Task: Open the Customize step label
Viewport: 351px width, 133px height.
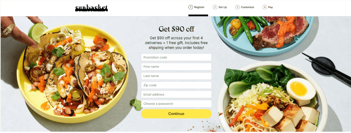Action: pos(247,7)
